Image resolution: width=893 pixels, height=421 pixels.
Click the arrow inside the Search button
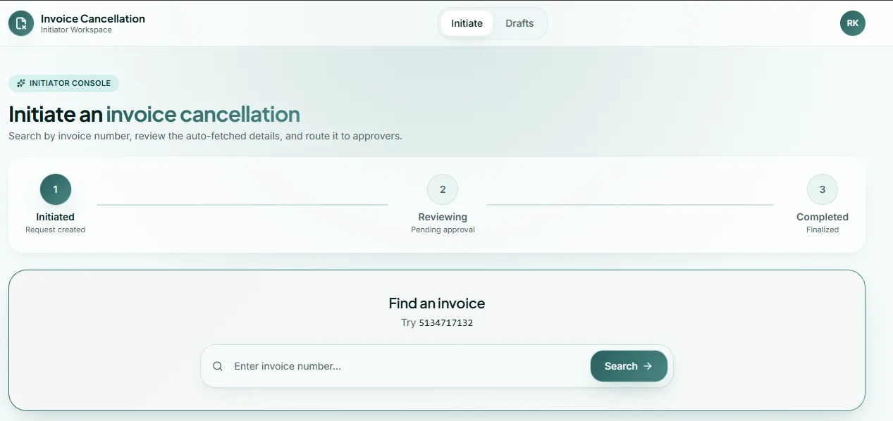(x=648, y=366)
